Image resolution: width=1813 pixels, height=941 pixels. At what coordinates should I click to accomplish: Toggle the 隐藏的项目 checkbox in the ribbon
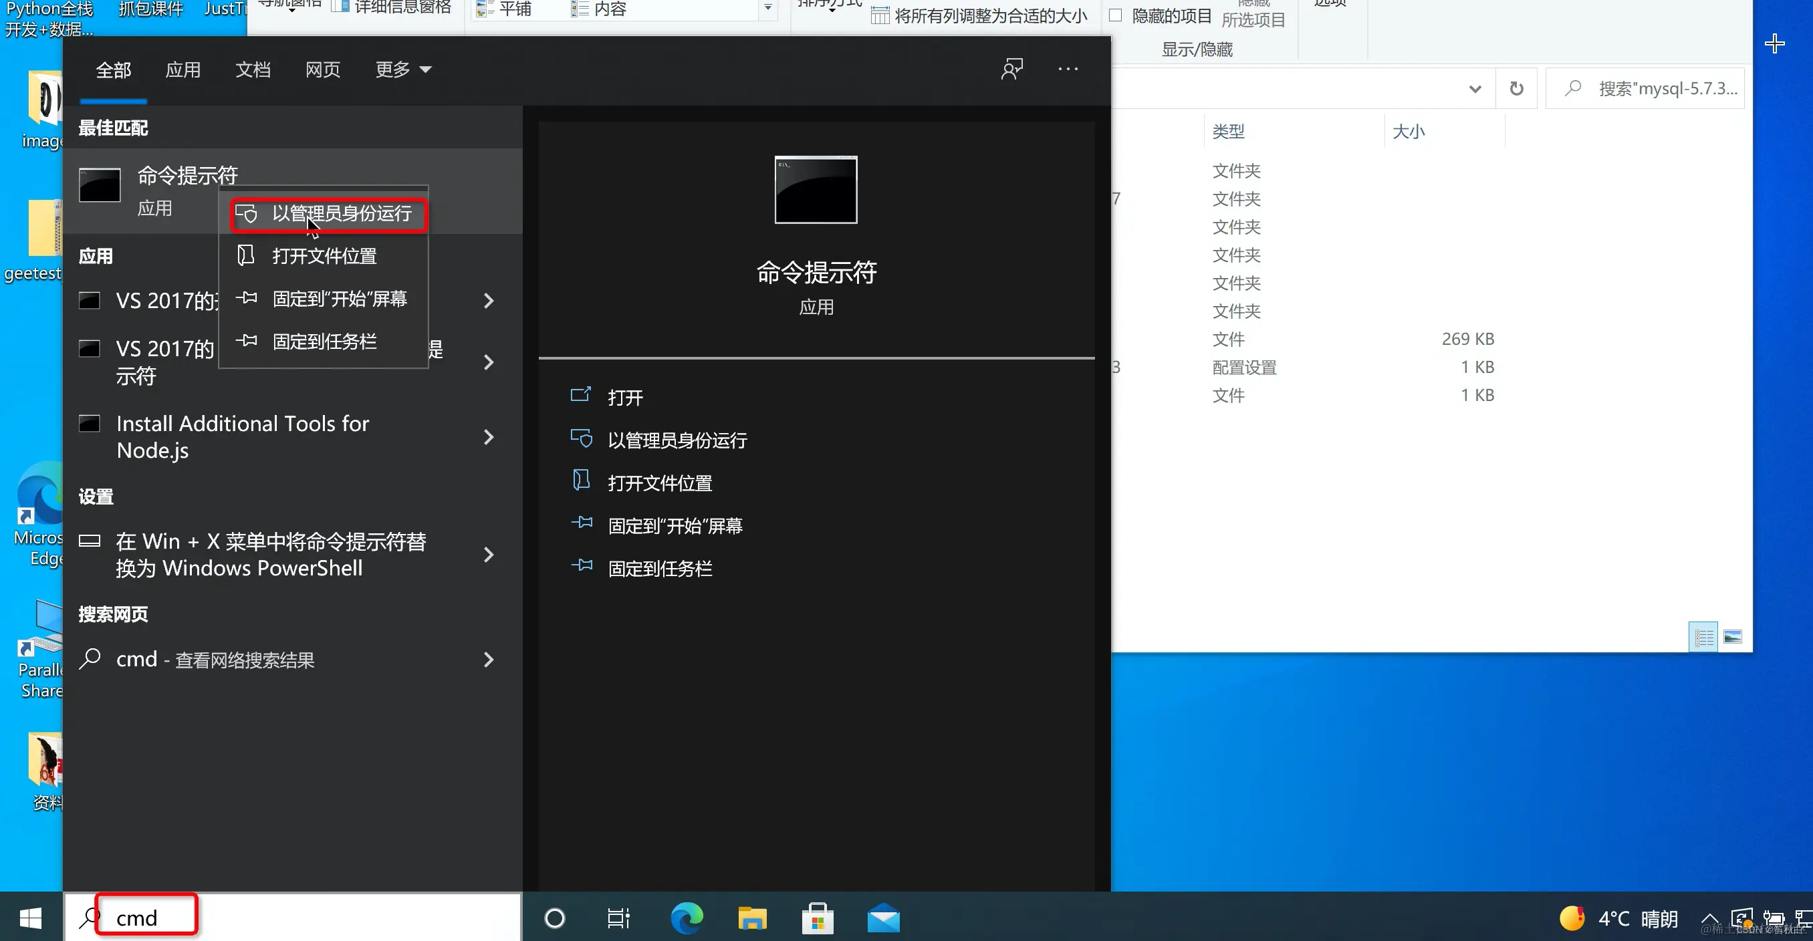point(1116,14)
